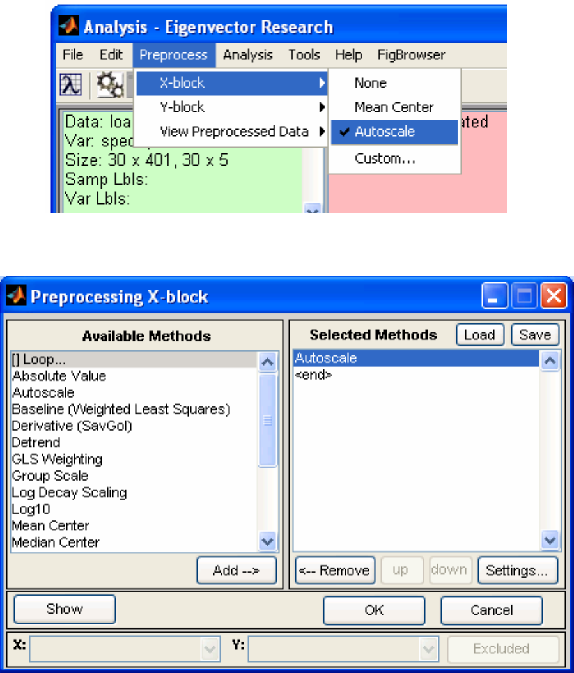574x673 pixels.
Task: Select [] Loop... in Available Methods
Action: pyautogui.click(x=134, y=359)
